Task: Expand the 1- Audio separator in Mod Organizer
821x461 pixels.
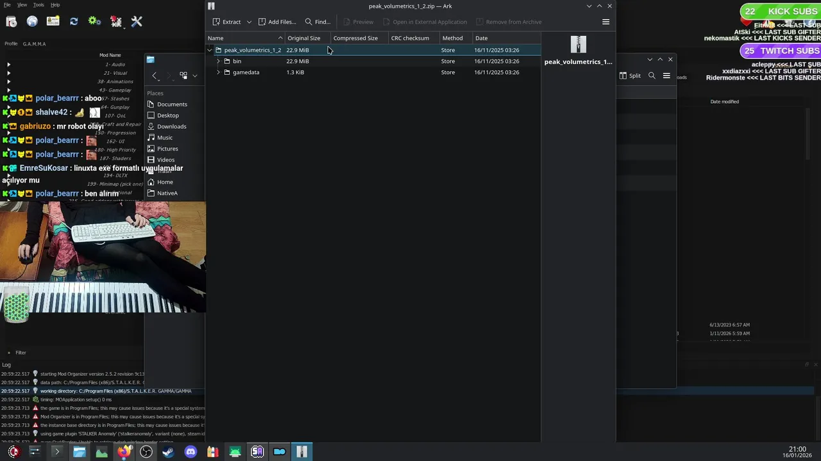Action: (8, 65)
